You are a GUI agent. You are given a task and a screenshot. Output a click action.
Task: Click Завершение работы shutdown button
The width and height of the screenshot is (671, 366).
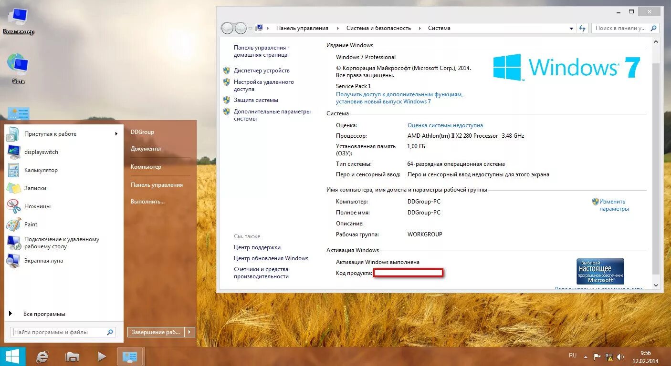coord(156,332)
